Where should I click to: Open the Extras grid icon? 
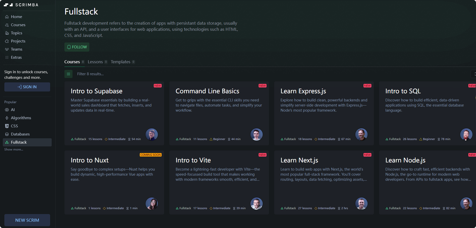tap(7, 57)
